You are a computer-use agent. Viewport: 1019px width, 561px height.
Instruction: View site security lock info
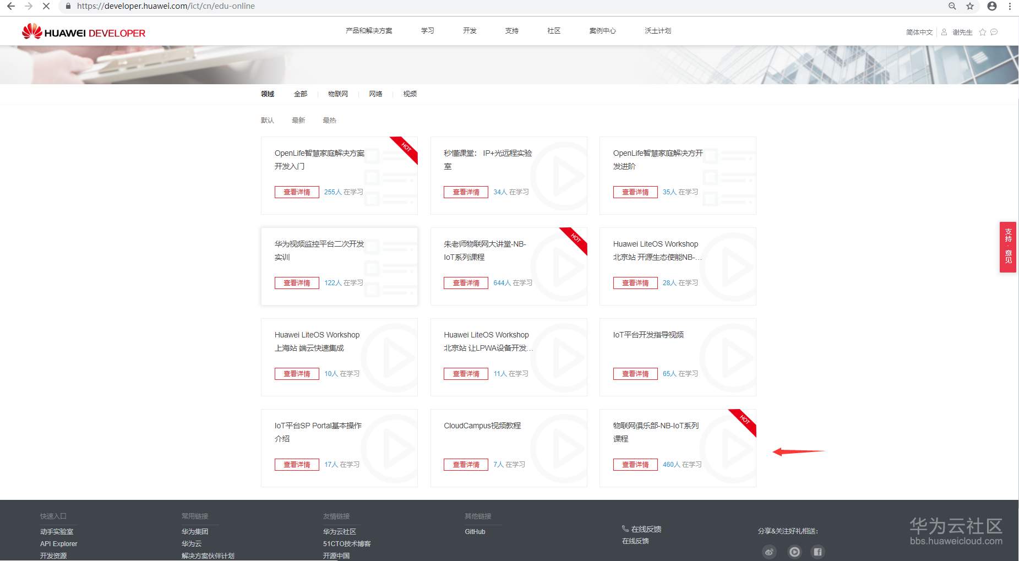tap(68, 6)
